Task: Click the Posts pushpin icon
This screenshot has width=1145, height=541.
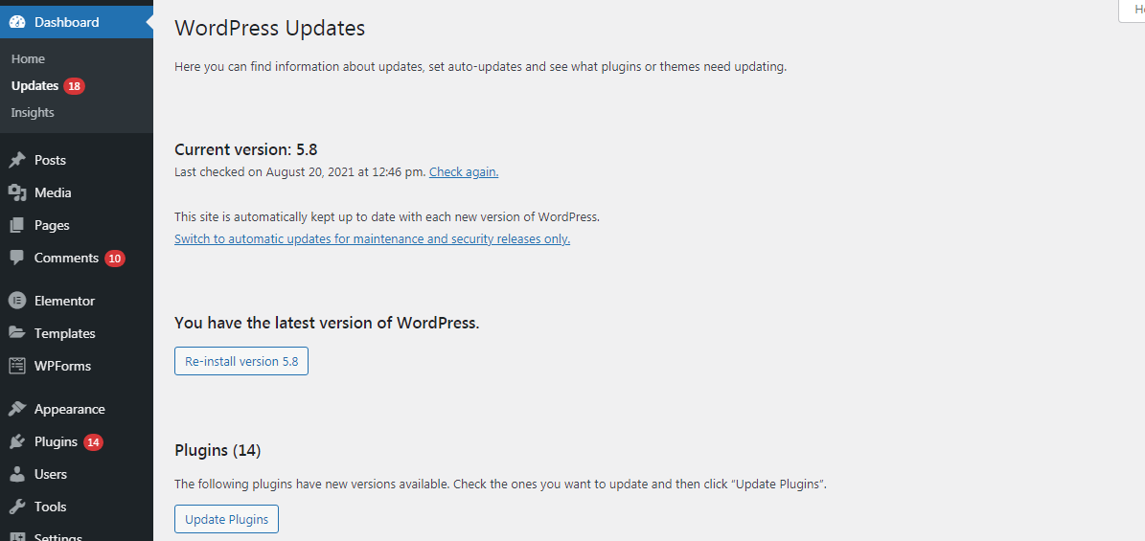Action: pos(17,160)
